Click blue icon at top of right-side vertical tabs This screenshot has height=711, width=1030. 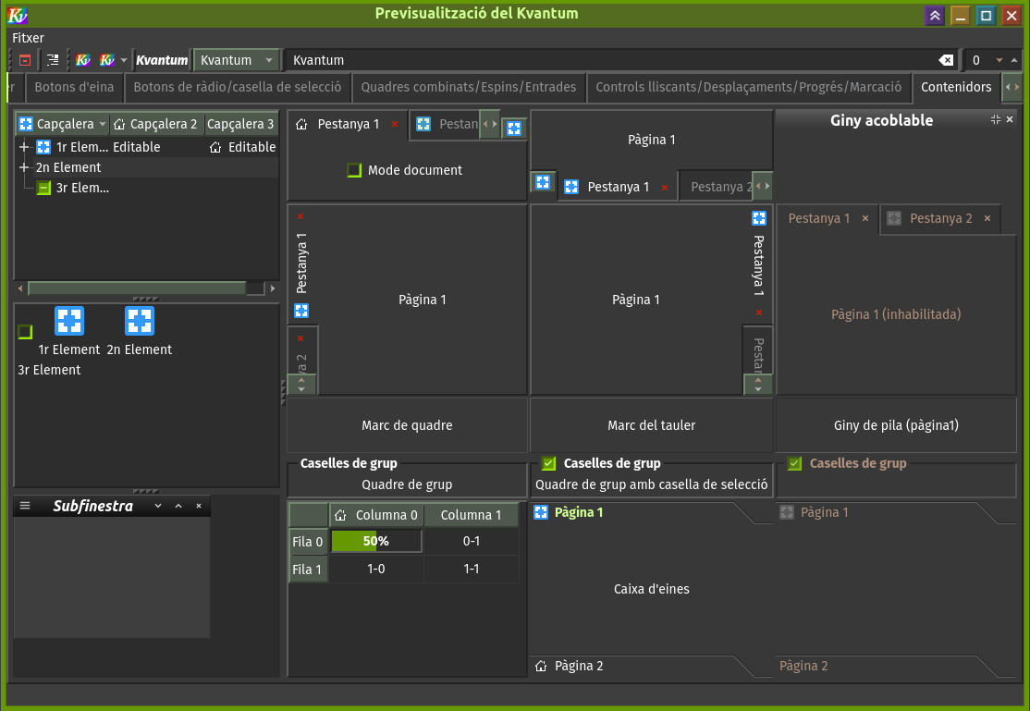point(759,218)
